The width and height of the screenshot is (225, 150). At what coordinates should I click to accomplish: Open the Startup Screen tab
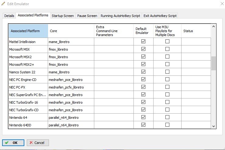click(63, 16)
